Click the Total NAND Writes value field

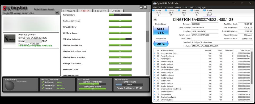[x=245, y=31]
